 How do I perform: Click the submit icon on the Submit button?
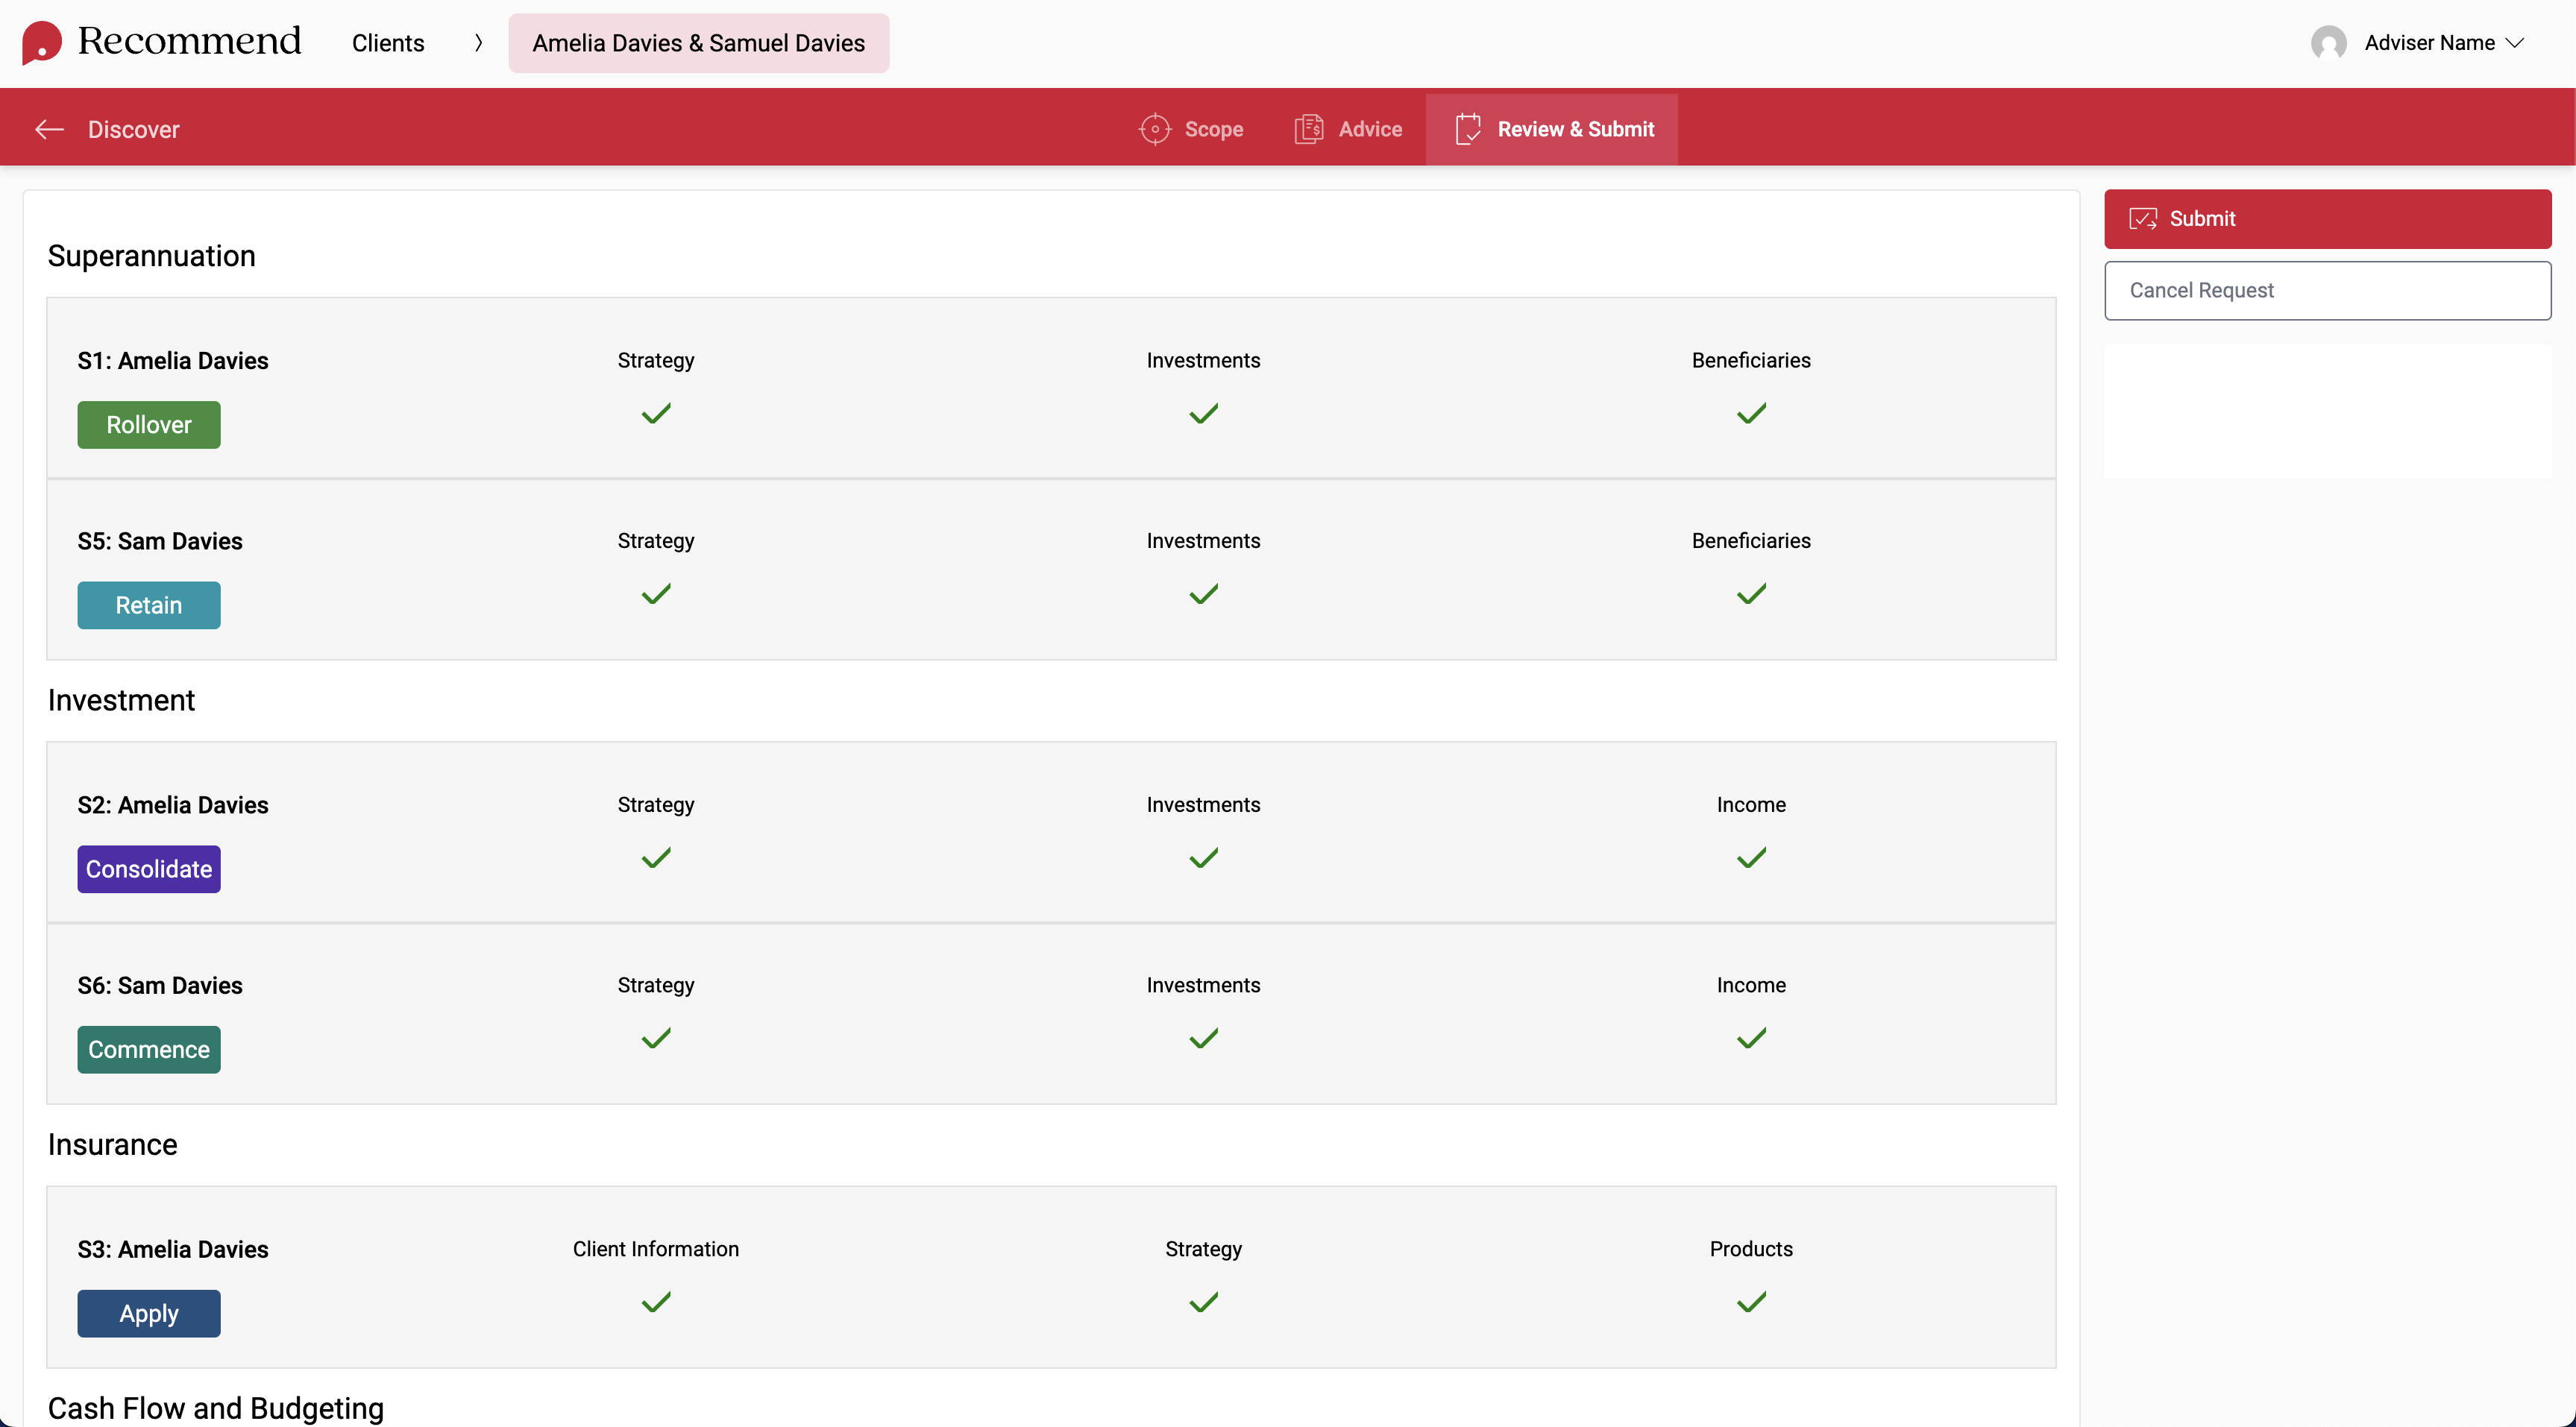coord(2142,219)
